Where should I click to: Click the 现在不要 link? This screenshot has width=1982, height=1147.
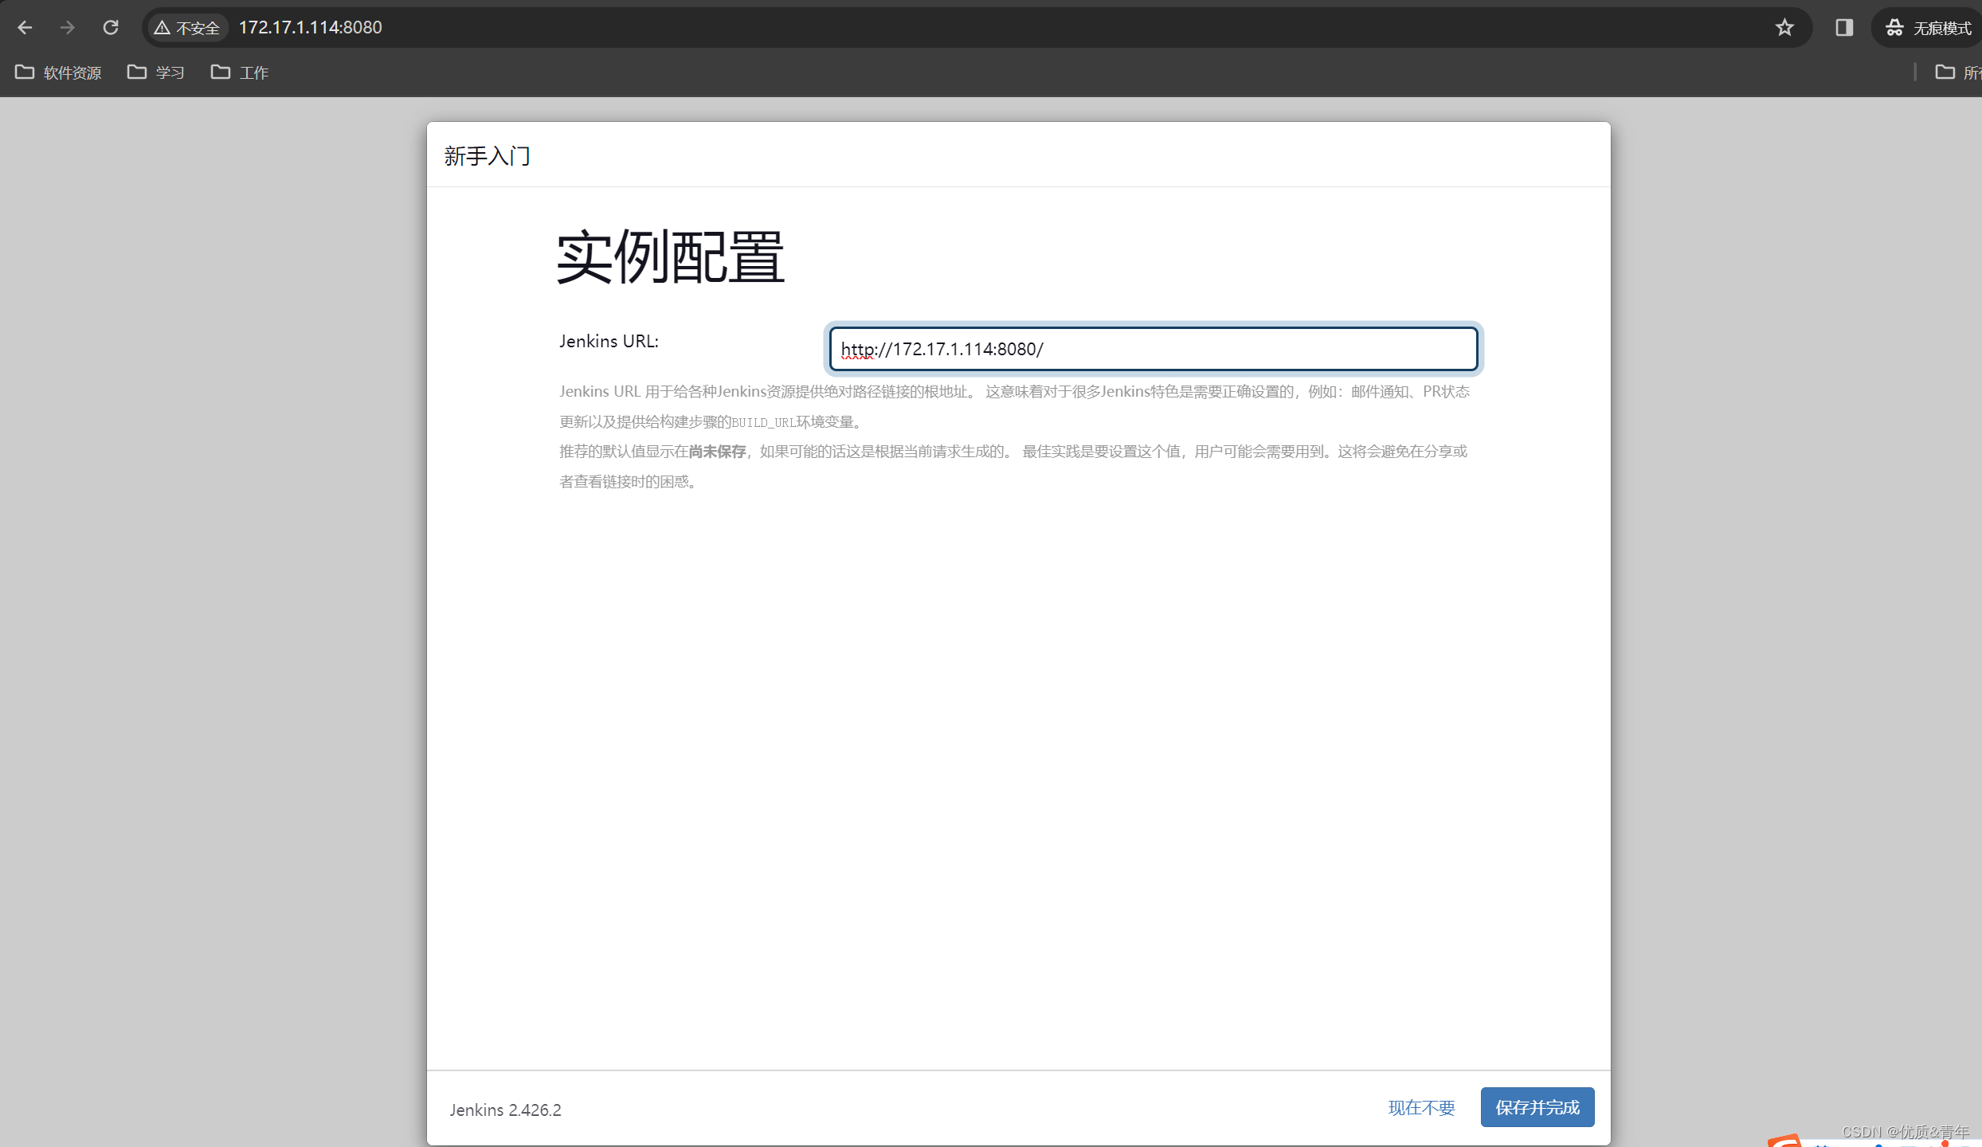coord(1421,1108)
